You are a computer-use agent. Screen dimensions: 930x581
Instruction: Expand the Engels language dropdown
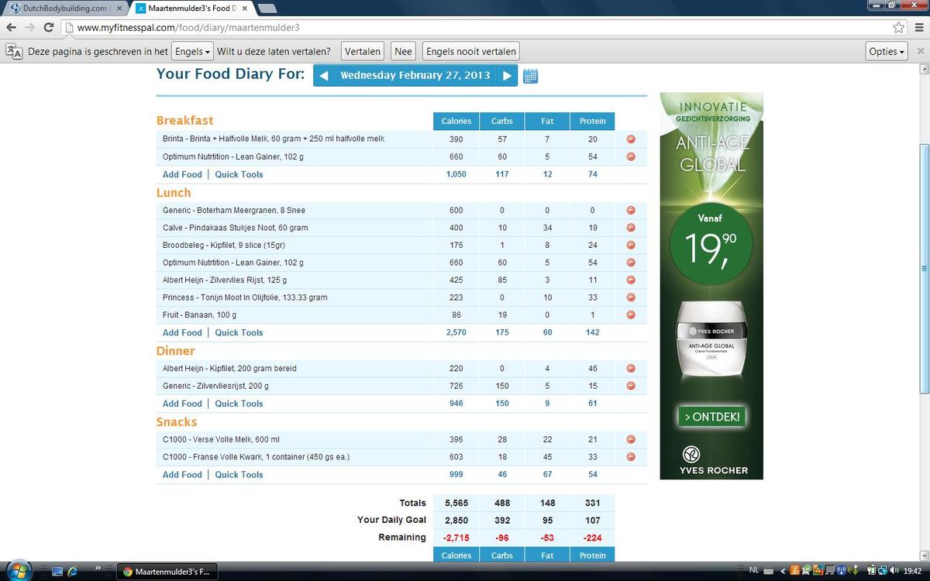(x=191, y=52)
